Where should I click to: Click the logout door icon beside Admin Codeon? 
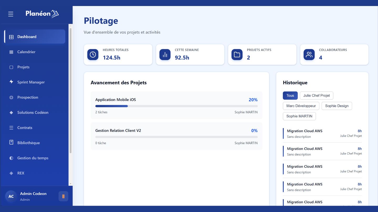pyautogui.click(x=63, y=196)
